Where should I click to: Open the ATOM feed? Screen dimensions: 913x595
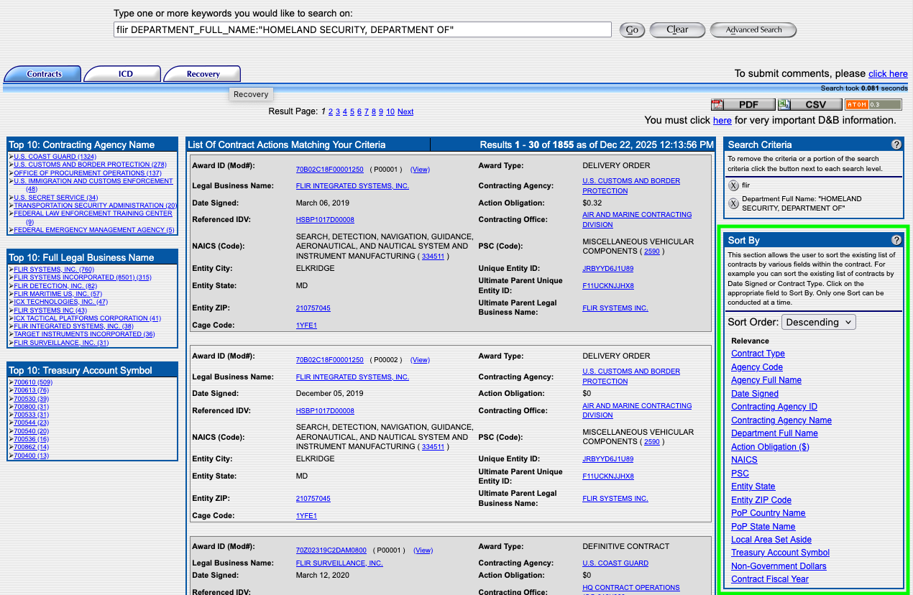pos(873,103)
